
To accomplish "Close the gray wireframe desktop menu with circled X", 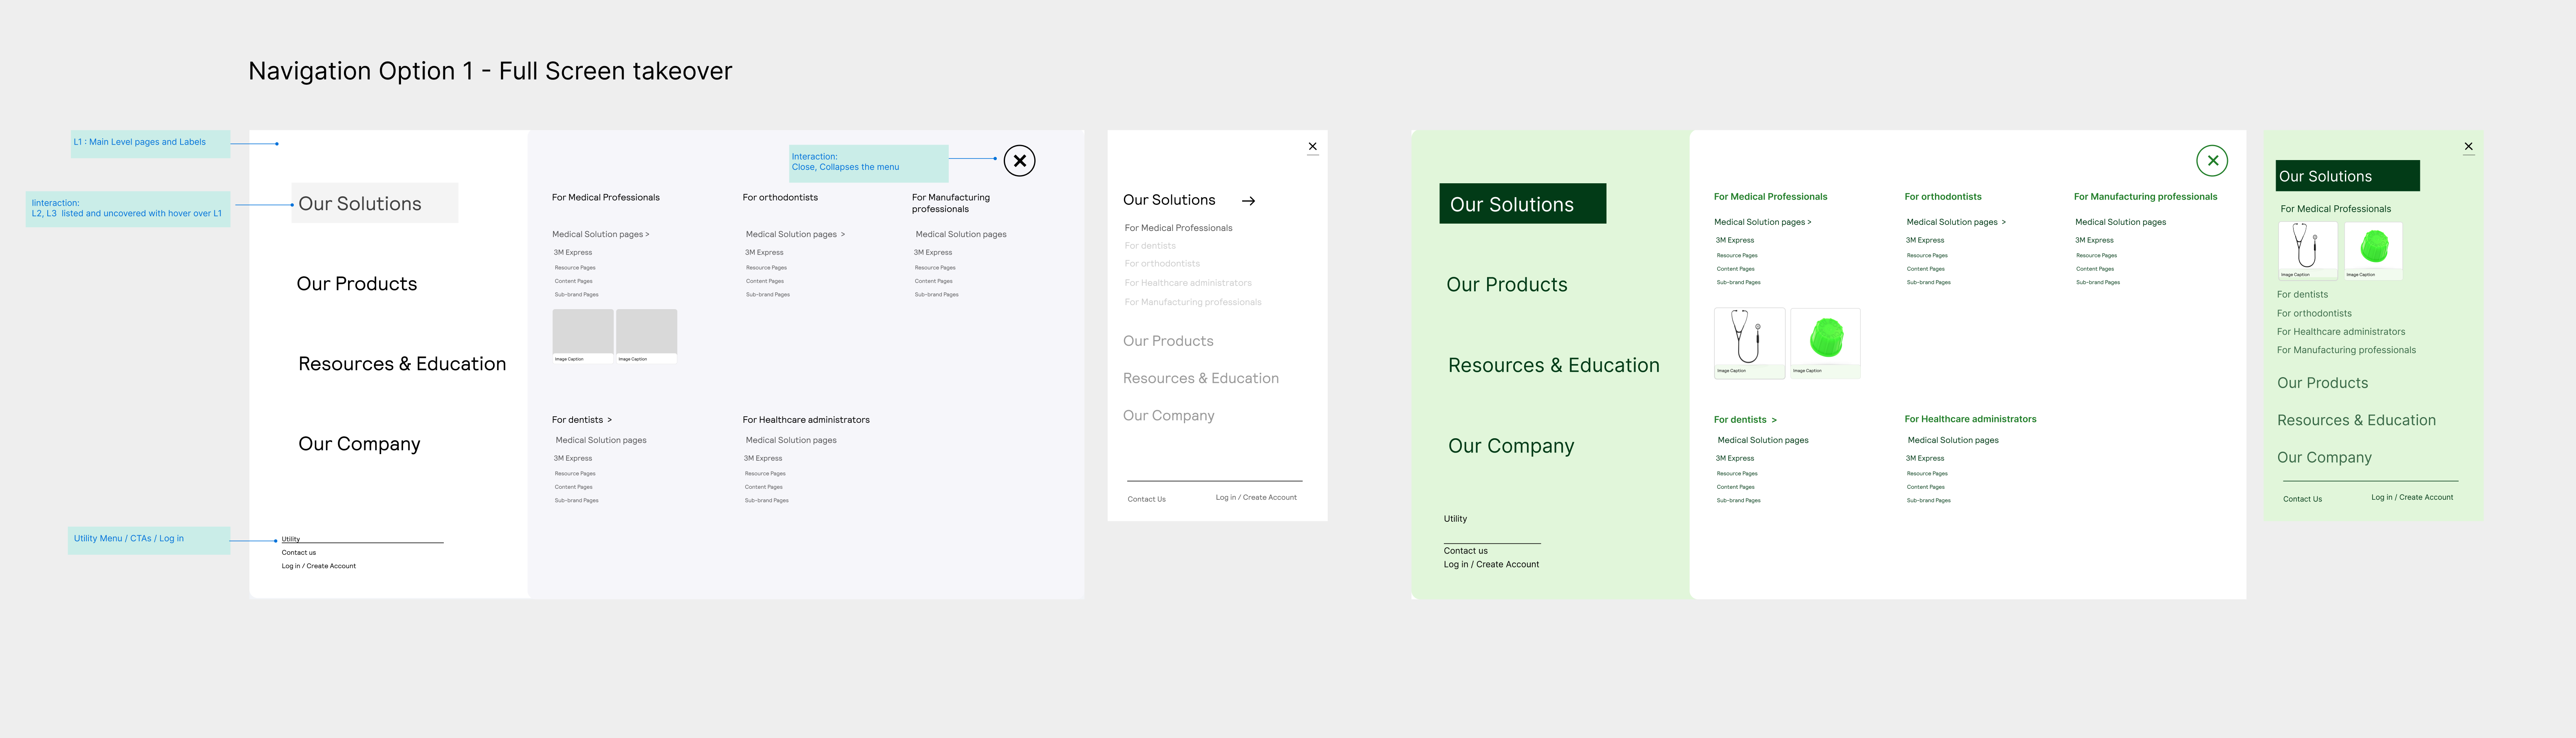I will [x=1019, y=160].
